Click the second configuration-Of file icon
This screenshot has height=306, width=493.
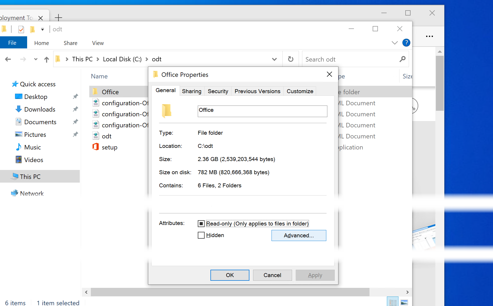(96, 114)
